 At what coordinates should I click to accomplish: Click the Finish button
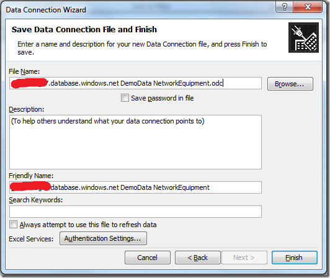tap(295, 258)
